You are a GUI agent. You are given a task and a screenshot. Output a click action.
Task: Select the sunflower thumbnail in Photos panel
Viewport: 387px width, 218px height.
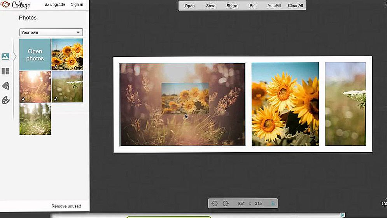[67, 54]
